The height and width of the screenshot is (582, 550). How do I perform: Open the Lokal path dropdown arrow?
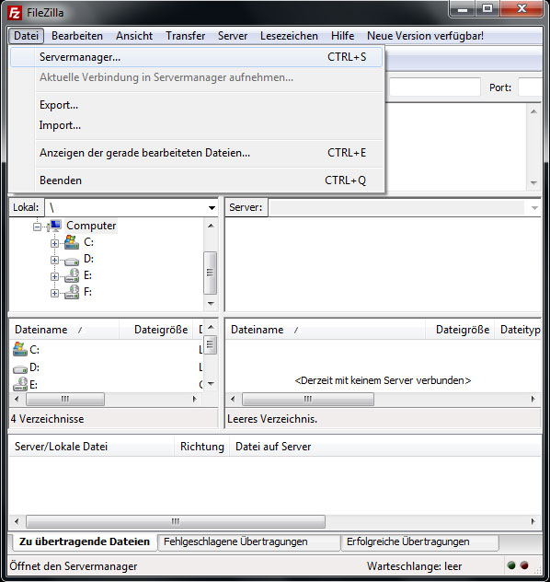pyautogui.click(x=212, y=208)
